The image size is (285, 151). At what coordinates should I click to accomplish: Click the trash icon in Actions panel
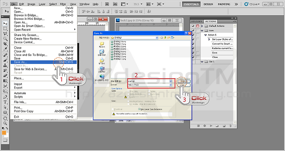point(230,126)
